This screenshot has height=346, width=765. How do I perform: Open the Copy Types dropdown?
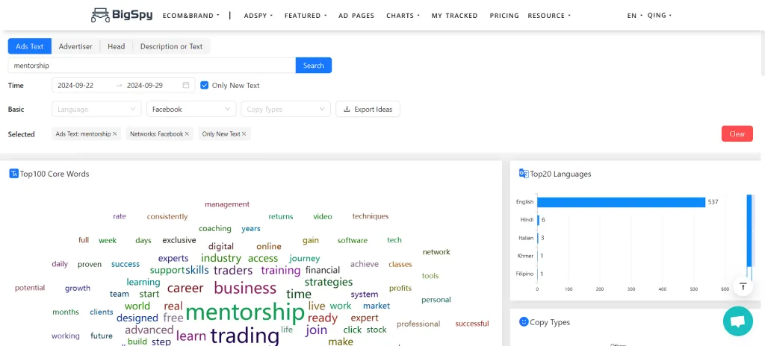pos(286,109)
